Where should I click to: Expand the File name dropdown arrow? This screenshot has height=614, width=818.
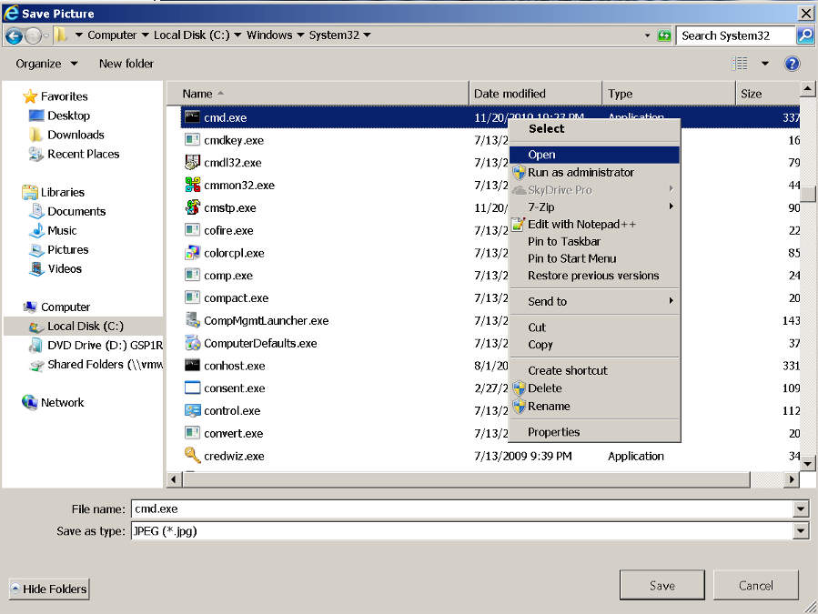coord(801,509)
